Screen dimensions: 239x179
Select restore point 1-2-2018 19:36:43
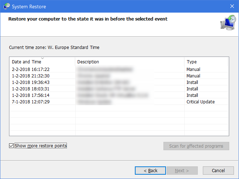click(119, 82)
